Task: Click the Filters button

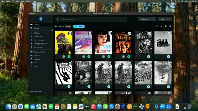Action: [x=163, y=19]
